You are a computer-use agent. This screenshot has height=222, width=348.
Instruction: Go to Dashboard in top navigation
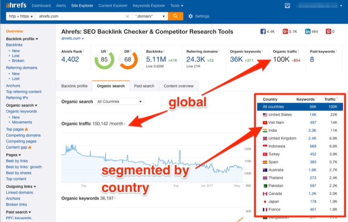[x=41, y=6]
